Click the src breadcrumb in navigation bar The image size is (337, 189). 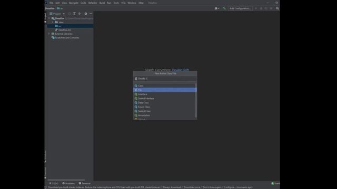[x=60, y=8]
